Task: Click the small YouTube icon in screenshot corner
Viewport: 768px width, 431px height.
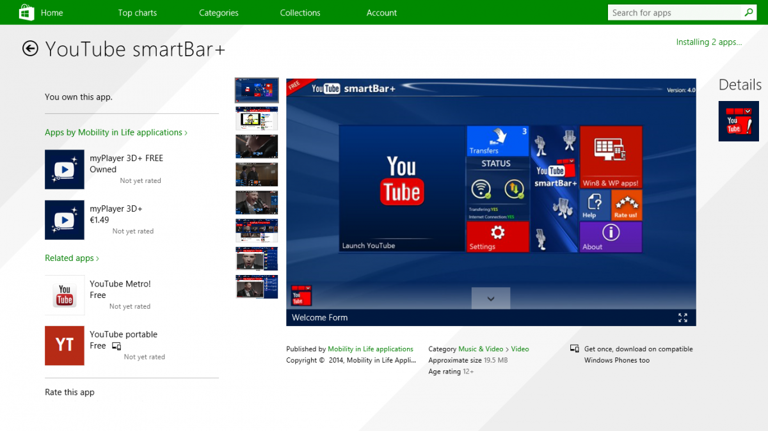Action: 301,295
